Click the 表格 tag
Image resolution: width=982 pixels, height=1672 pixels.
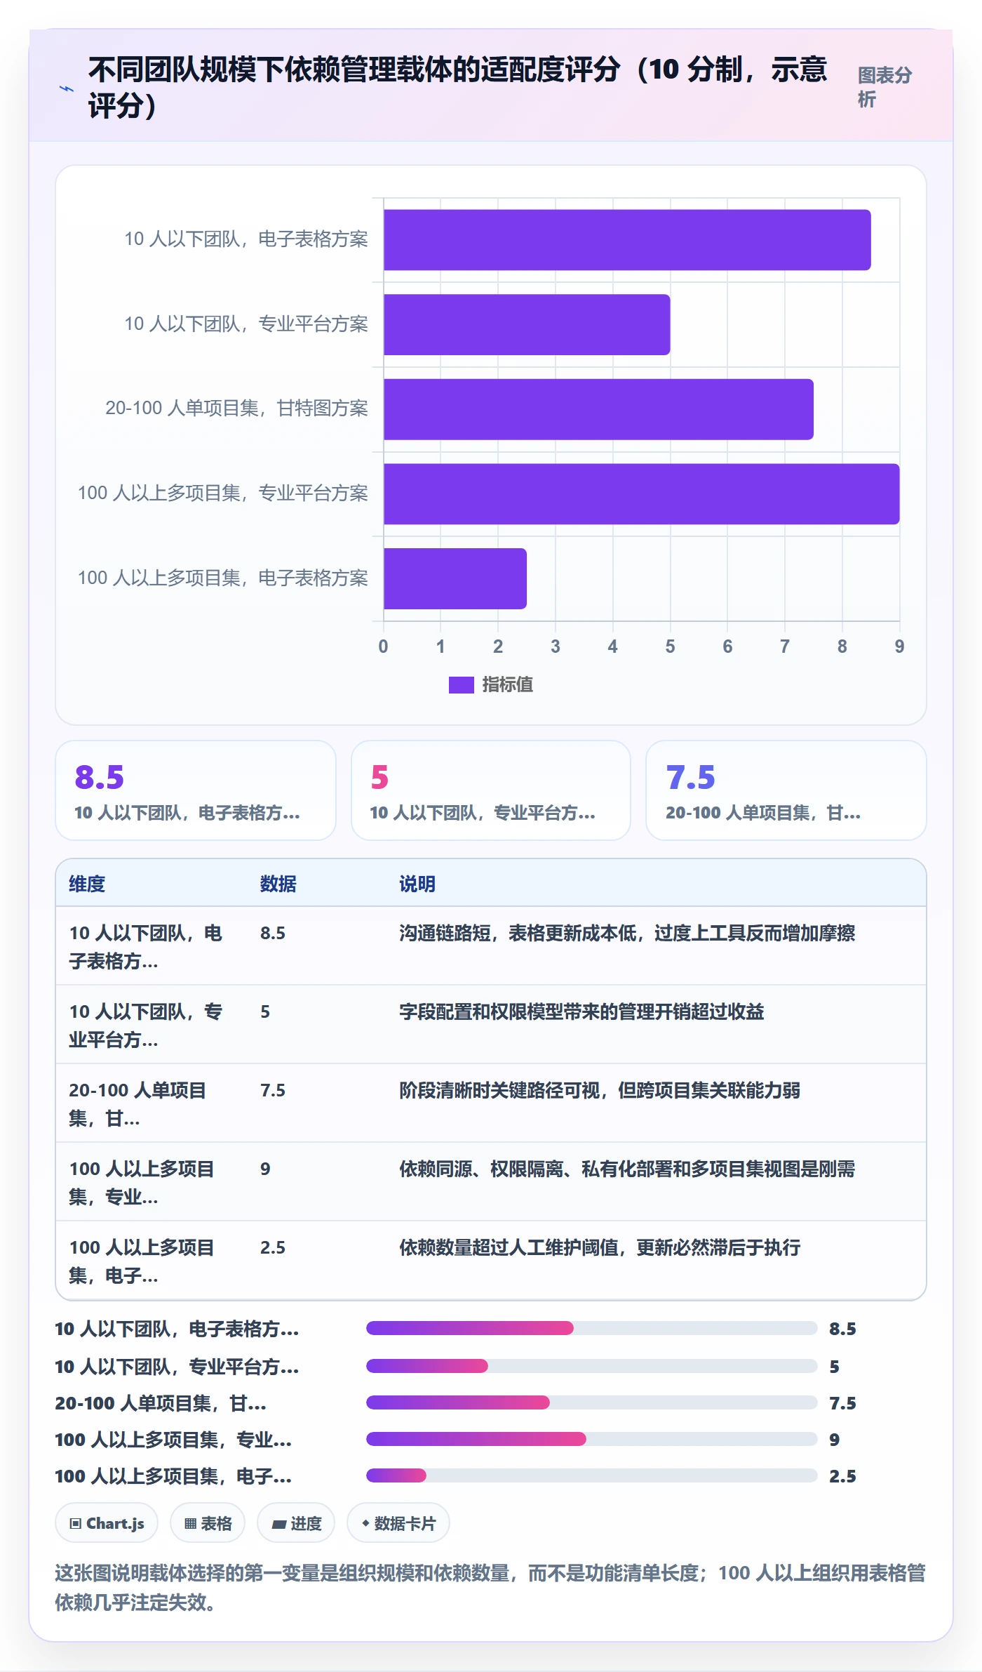coord(208,1523)
